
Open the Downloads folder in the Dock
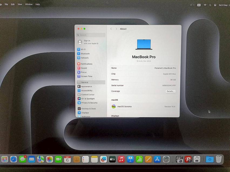pos(210,159)
